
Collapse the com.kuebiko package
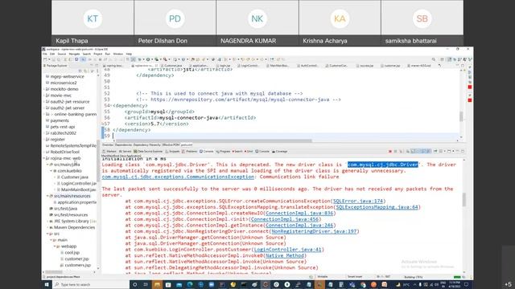coord(51,171)
